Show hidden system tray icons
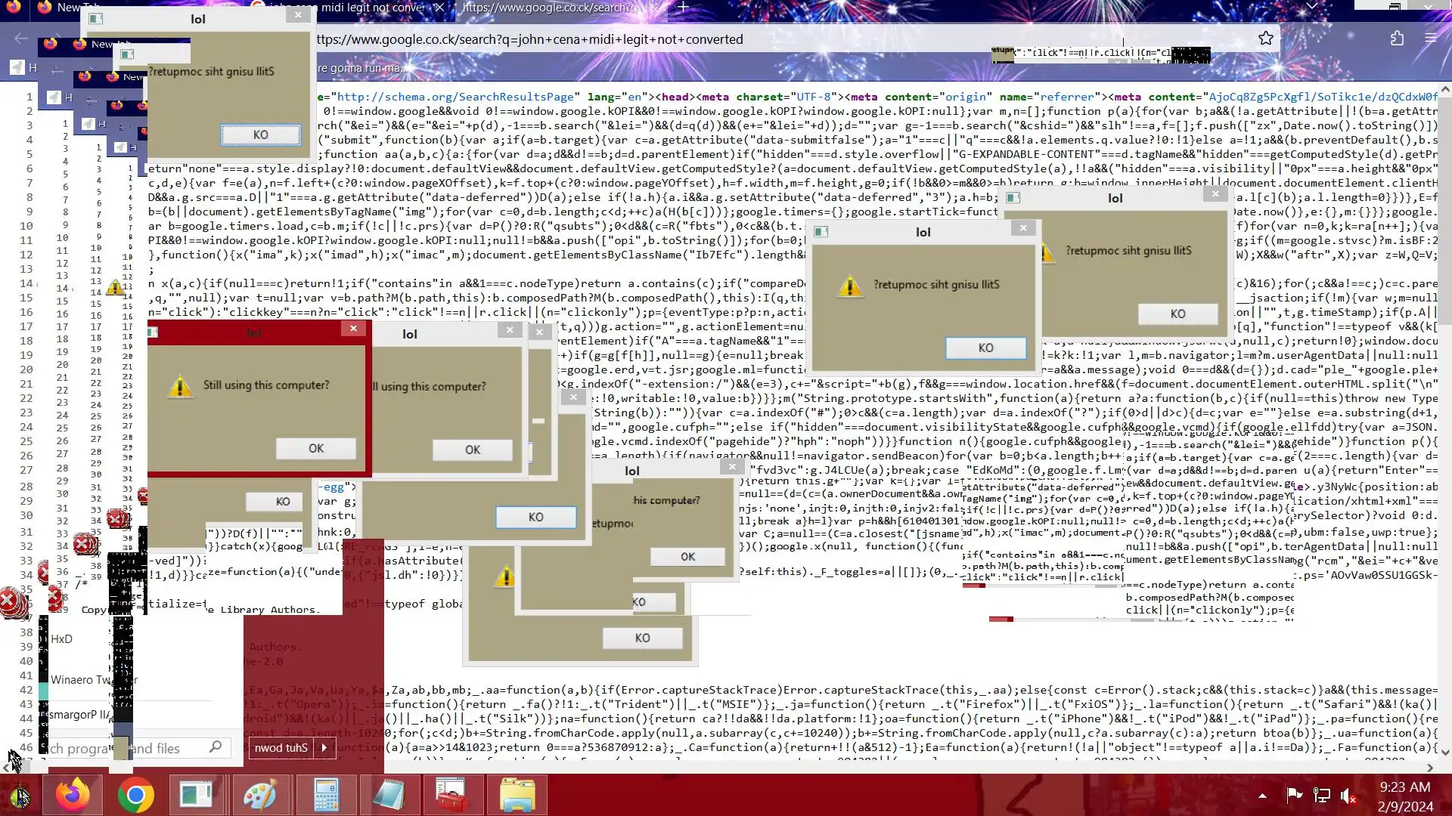This screenshot has height=816, width=1452. [x=1262, y=795]
